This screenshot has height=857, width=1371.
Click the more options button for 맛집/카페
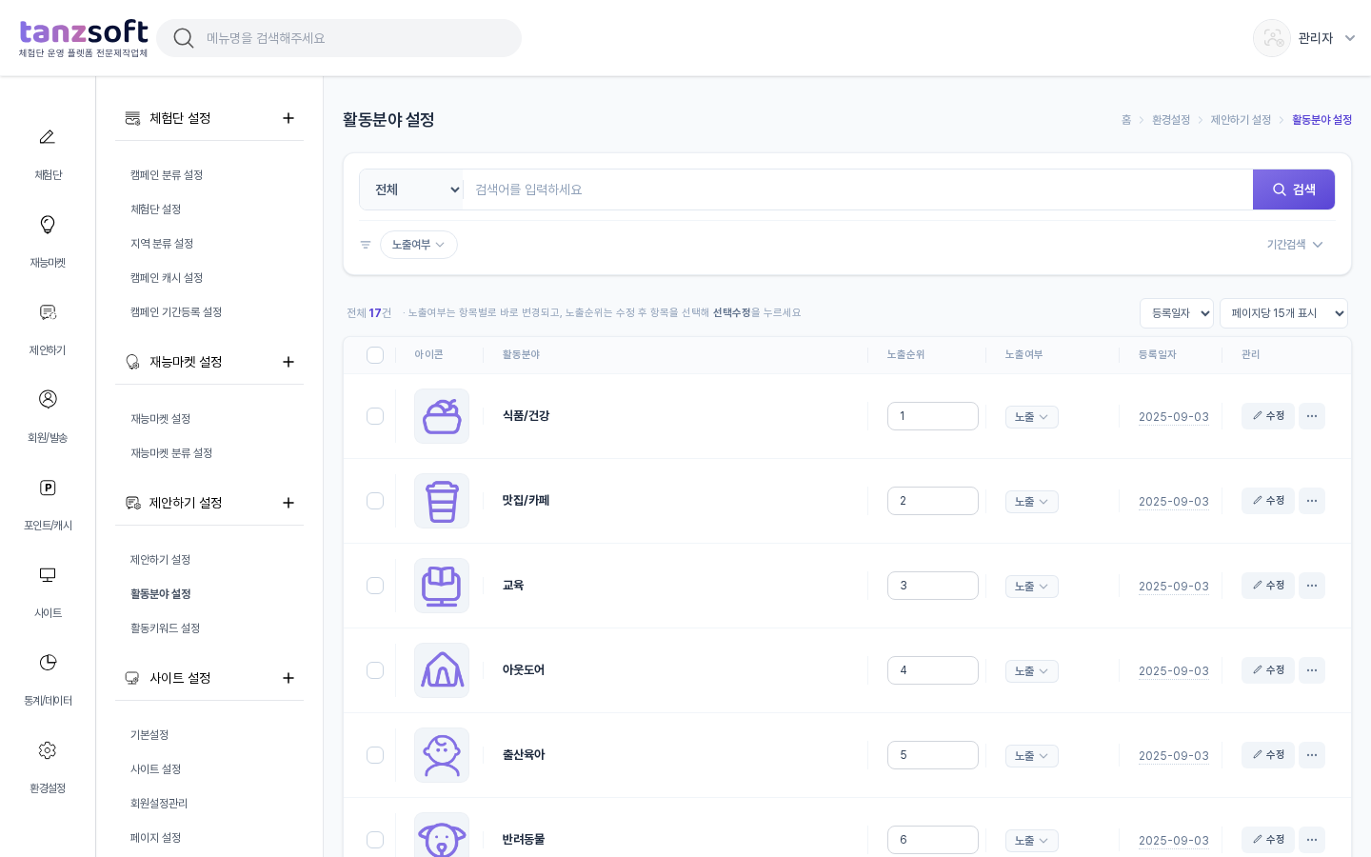click(1312, 501)
